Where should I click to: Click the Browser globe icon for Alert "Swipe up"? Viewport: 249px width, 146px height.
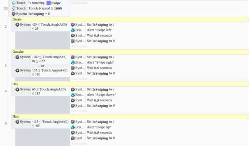pyautogui.click(x=73, y=127)
